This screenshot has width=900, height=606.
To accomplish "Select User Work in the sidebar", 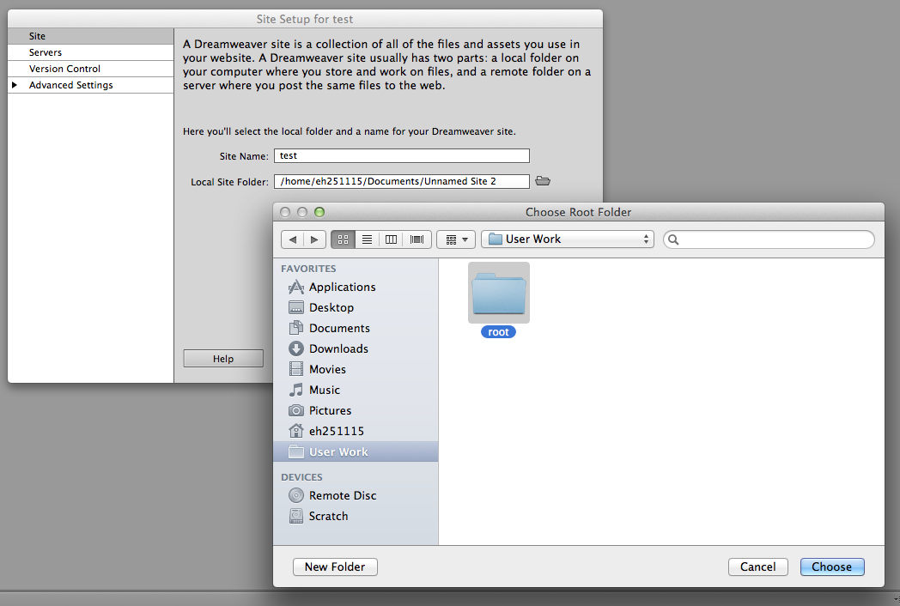I will tap(356, 451).
